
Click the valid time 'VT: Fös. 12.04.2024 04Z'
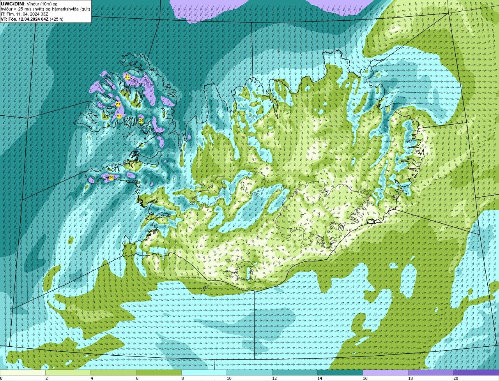pos(25,19)
